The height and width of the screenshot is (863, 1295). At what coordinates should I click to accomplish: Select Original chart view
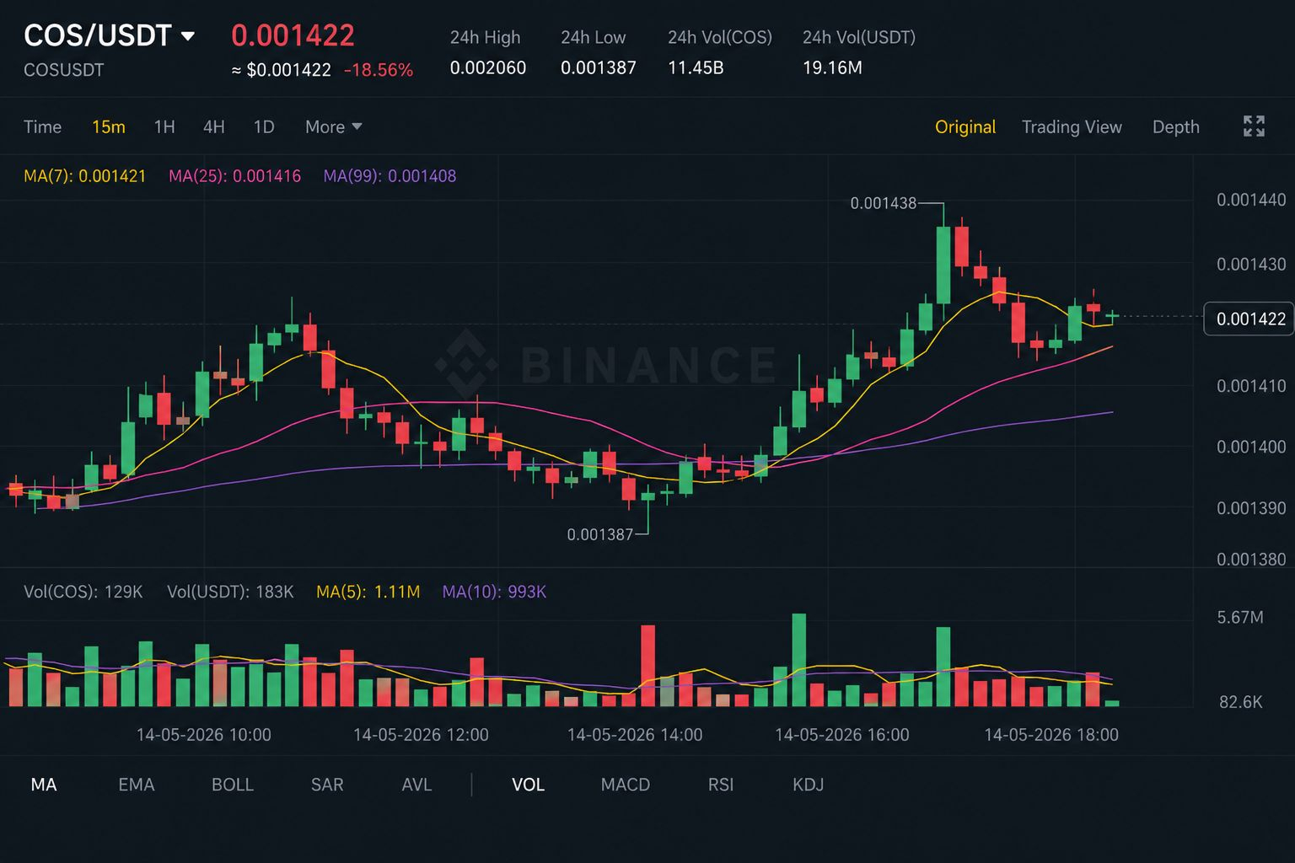(965, 126)
